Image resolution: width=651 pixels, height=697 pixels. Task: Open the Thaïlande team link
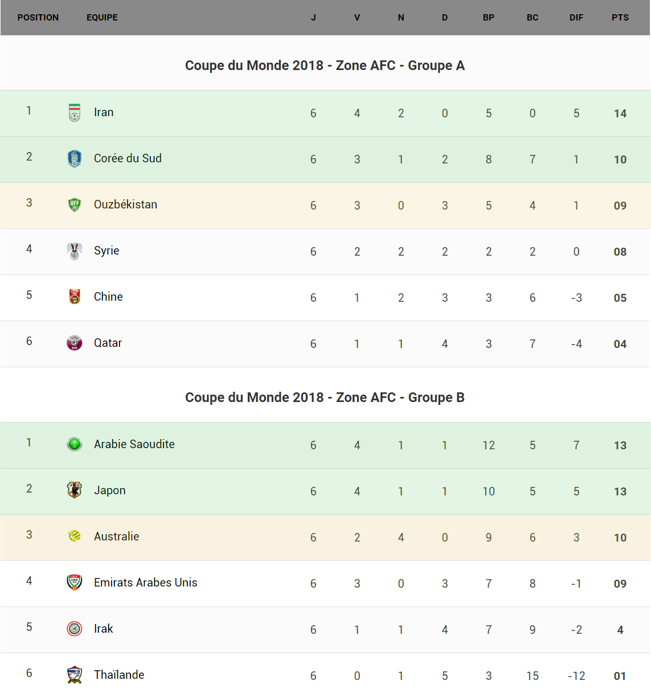[x=118, y=675]
